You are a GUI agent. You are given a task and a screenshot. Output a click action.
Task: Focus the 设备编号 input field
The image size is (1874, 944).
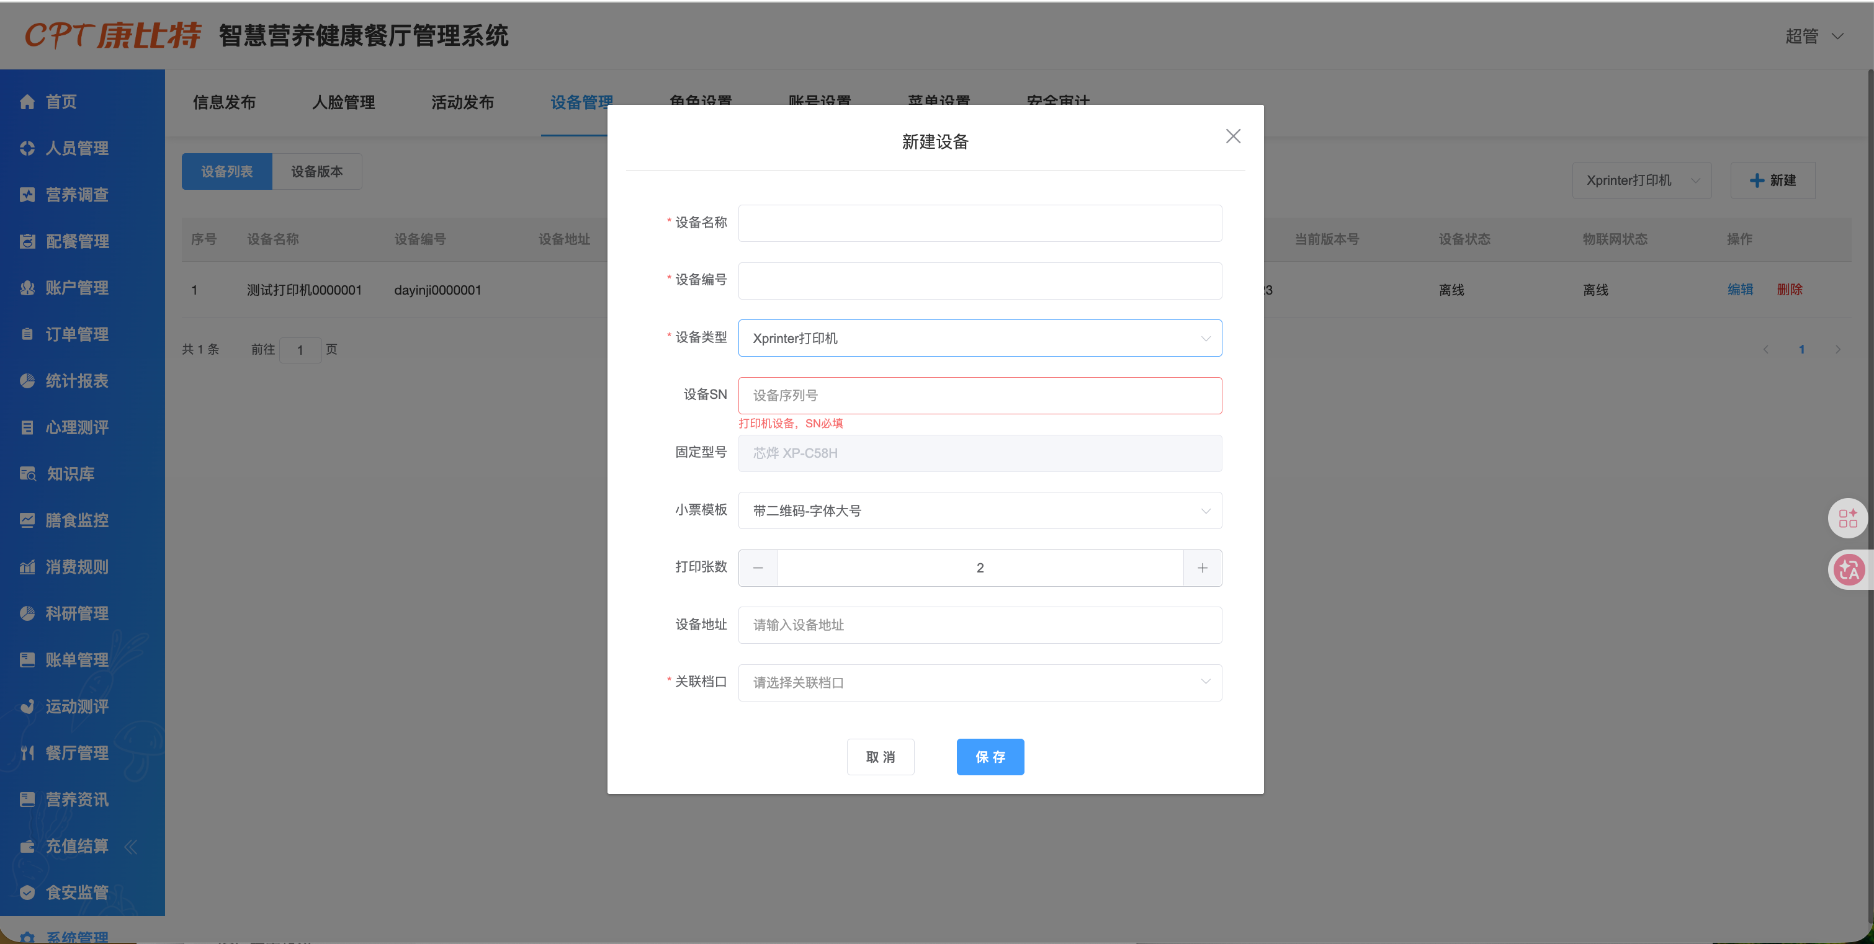[980, 281]
